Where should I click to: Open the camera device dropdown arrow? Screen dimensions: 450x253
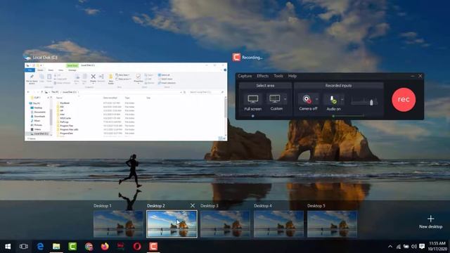(x=317, y=99)
